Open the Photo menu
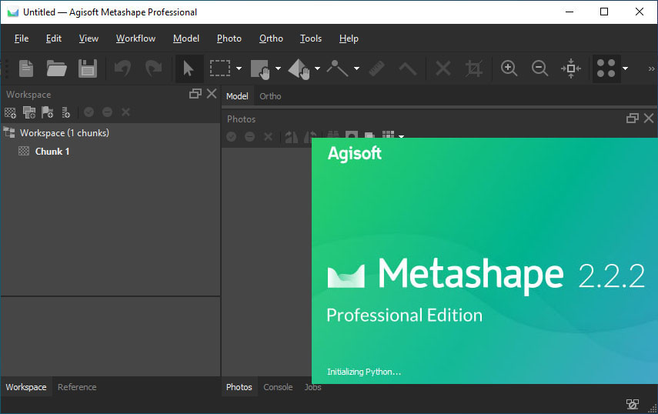This screenshot has height=414, width=658. (229, 38)
